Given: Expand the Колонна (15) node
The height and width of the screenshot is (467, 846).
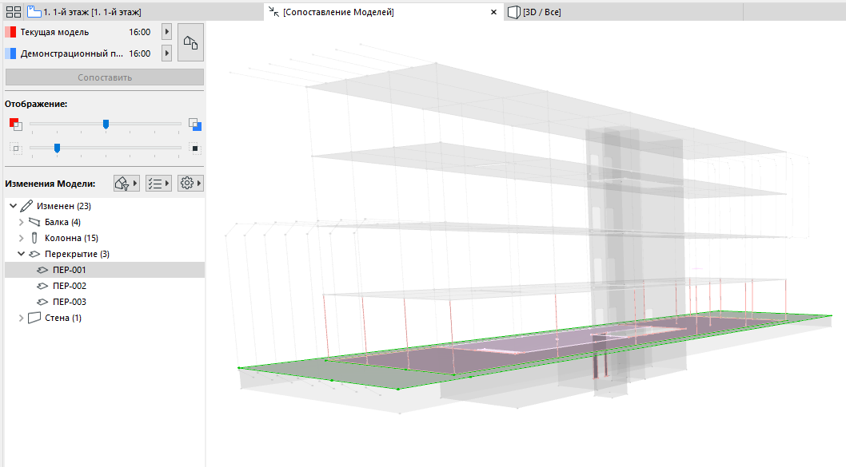Looking at the screenshot, I should pyautogui.click(x=21, y=238).
